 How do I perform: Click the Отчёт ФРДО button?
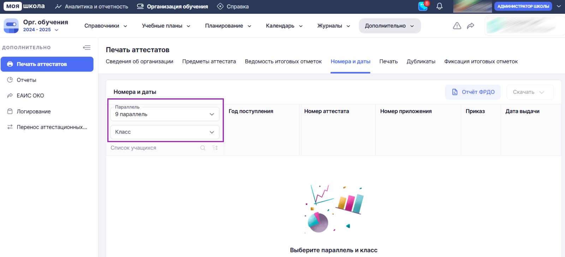[473, 92]
